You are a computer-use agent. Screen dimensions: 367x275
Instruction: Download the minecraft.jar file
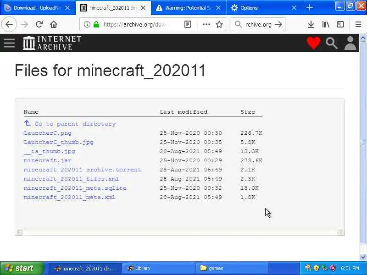point(48,160)
